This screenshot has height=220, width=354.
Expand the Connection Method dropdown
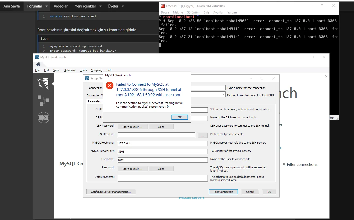pyautogui.click(x=223, y=94)
